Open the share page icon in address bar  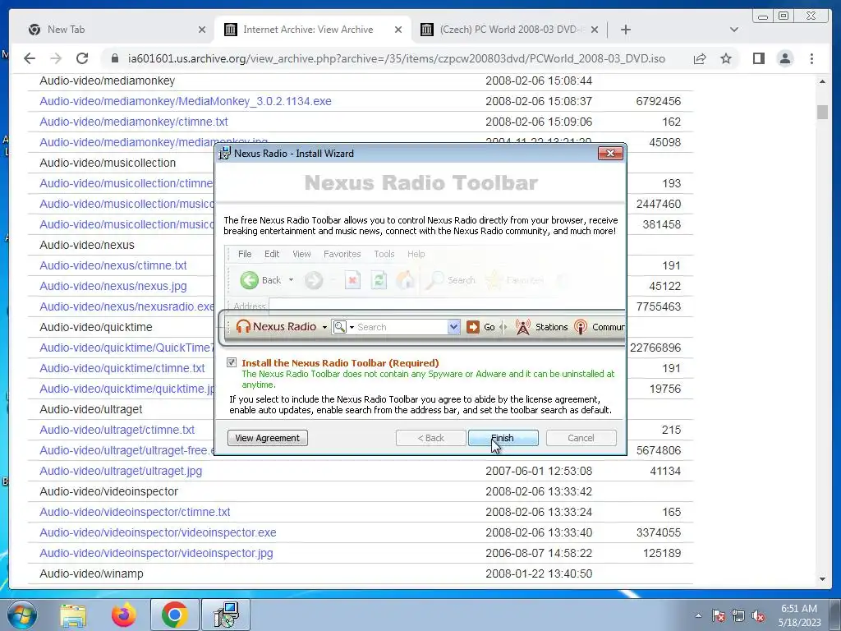(x=700, y=58)
